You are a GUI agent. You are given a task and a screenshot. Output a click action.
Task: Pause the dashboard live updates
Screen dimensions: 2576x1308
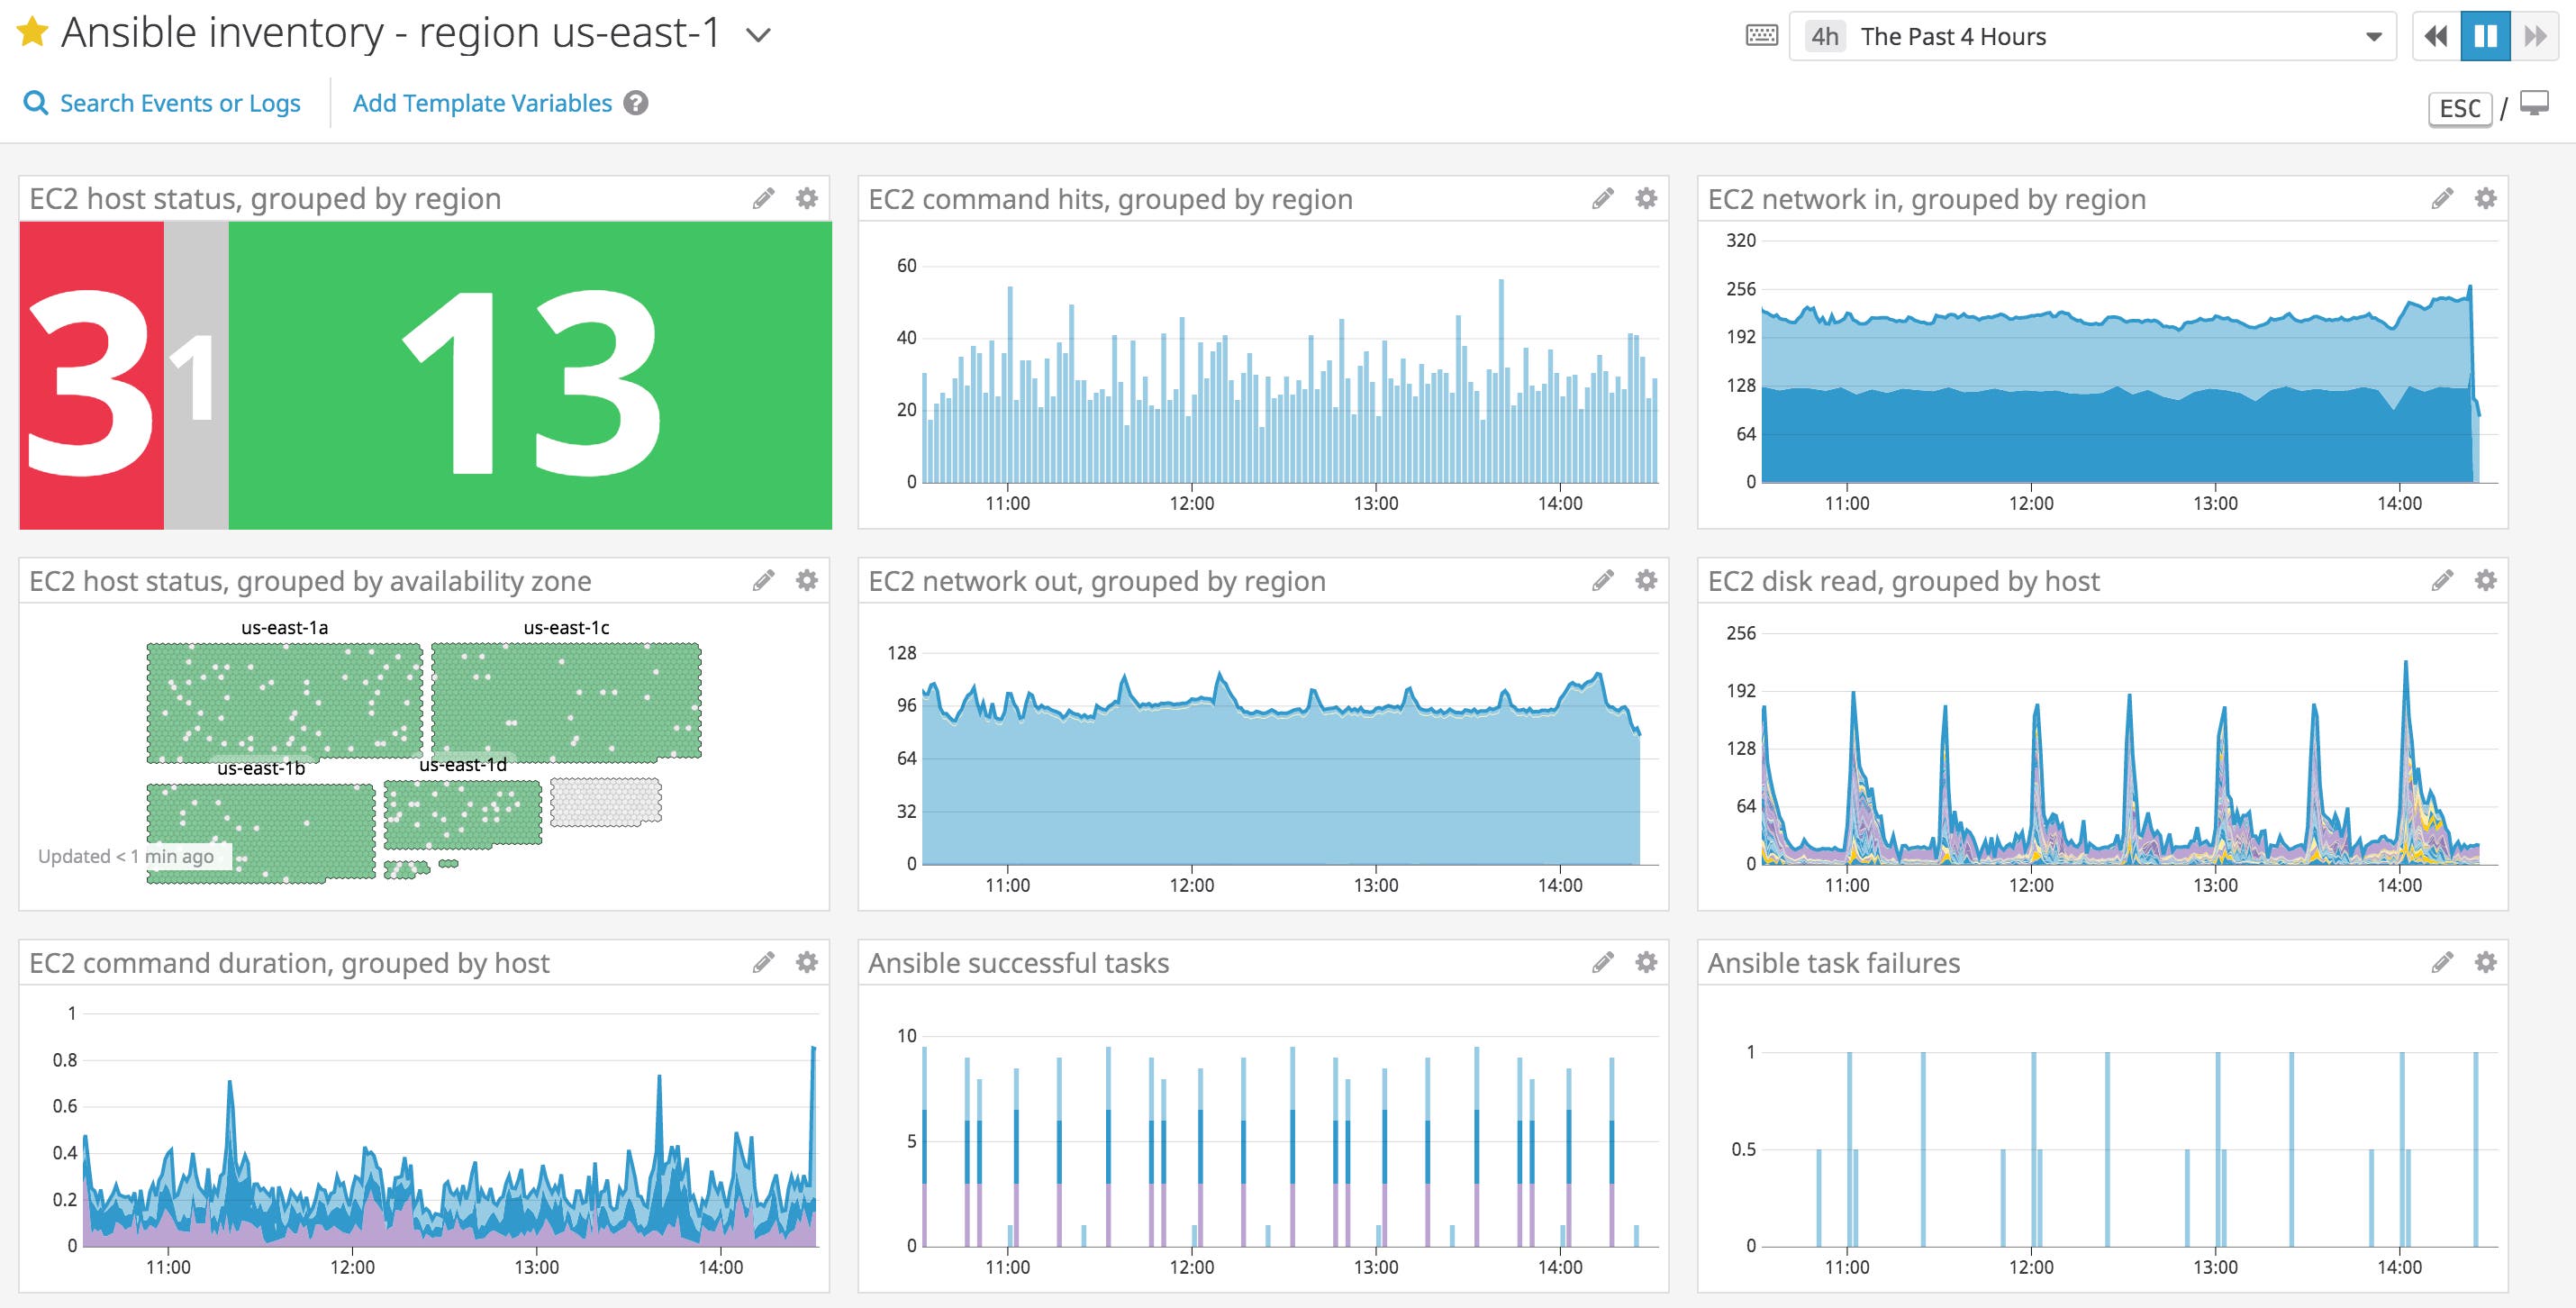tap(2487, 35)
